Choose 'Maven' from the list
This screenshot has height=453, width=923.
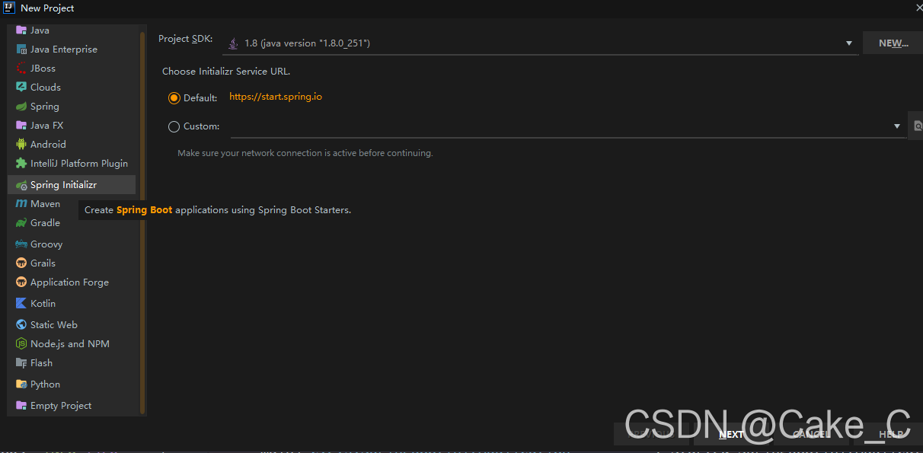click(45, 204)
